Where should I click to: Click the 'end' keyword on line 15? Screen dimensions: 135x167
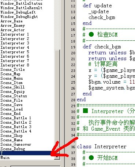click(87, 23)
